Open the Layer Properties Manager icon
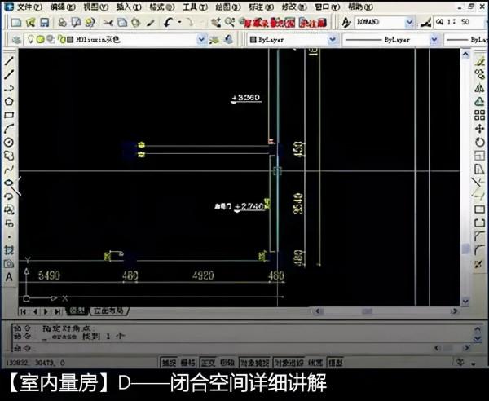Image resolution: width=489 pixels, height=401 pixels. coord(16,40)
